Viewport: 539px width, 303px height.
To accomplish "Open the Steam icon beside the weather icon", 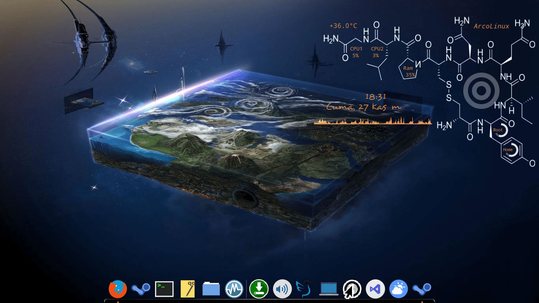I will point(422,289).
